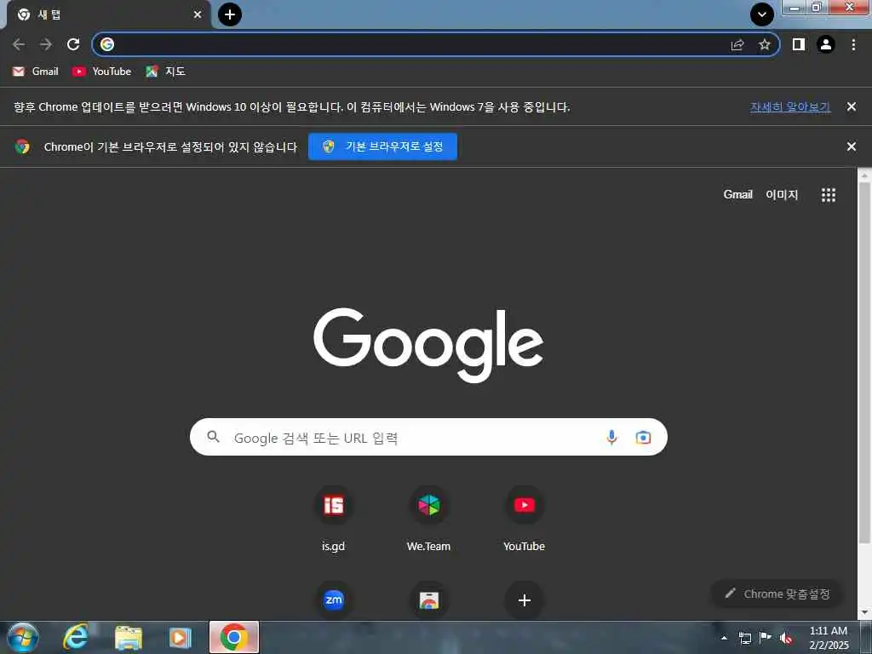The image size is (872, 654).
Task: Open the is.gd shortcut
Action: click(x=333, y=519)
